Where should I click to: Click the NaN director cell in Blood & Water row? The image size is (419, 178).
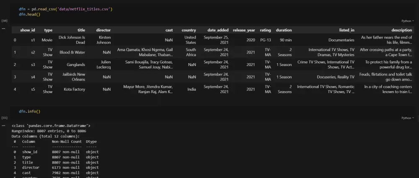[x=106, y=52]
